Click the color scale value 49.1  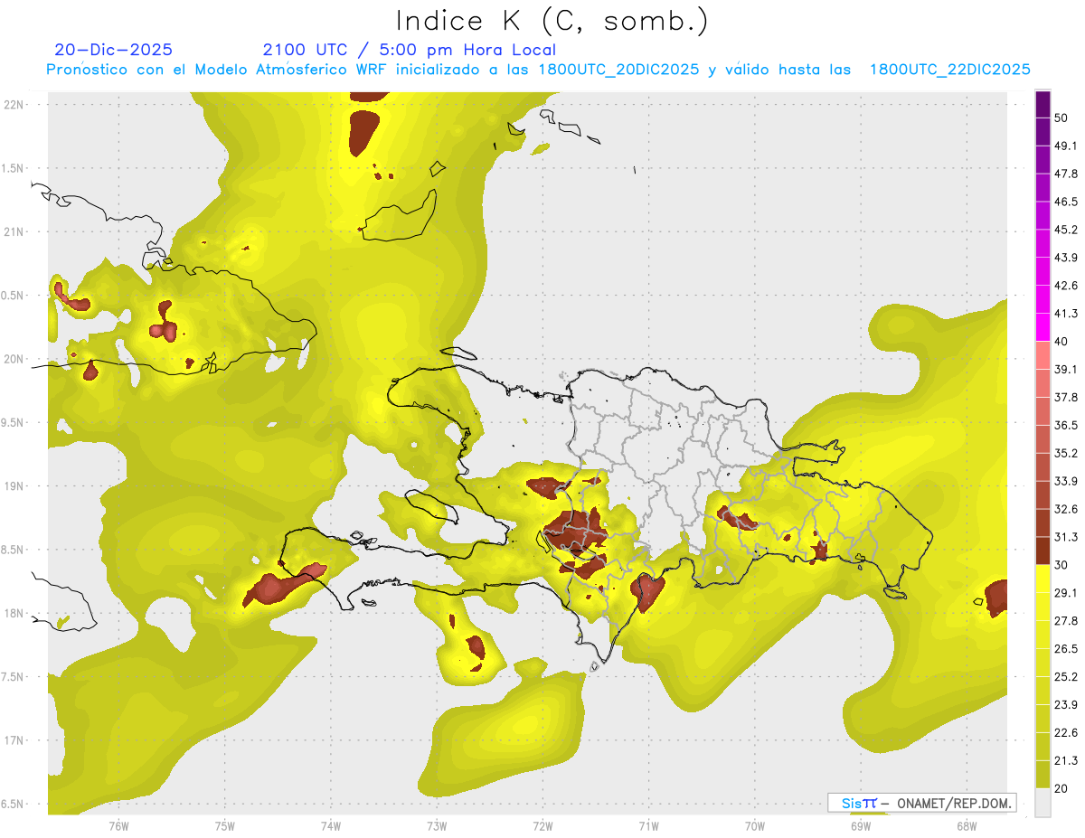(x=1066, y=146)
